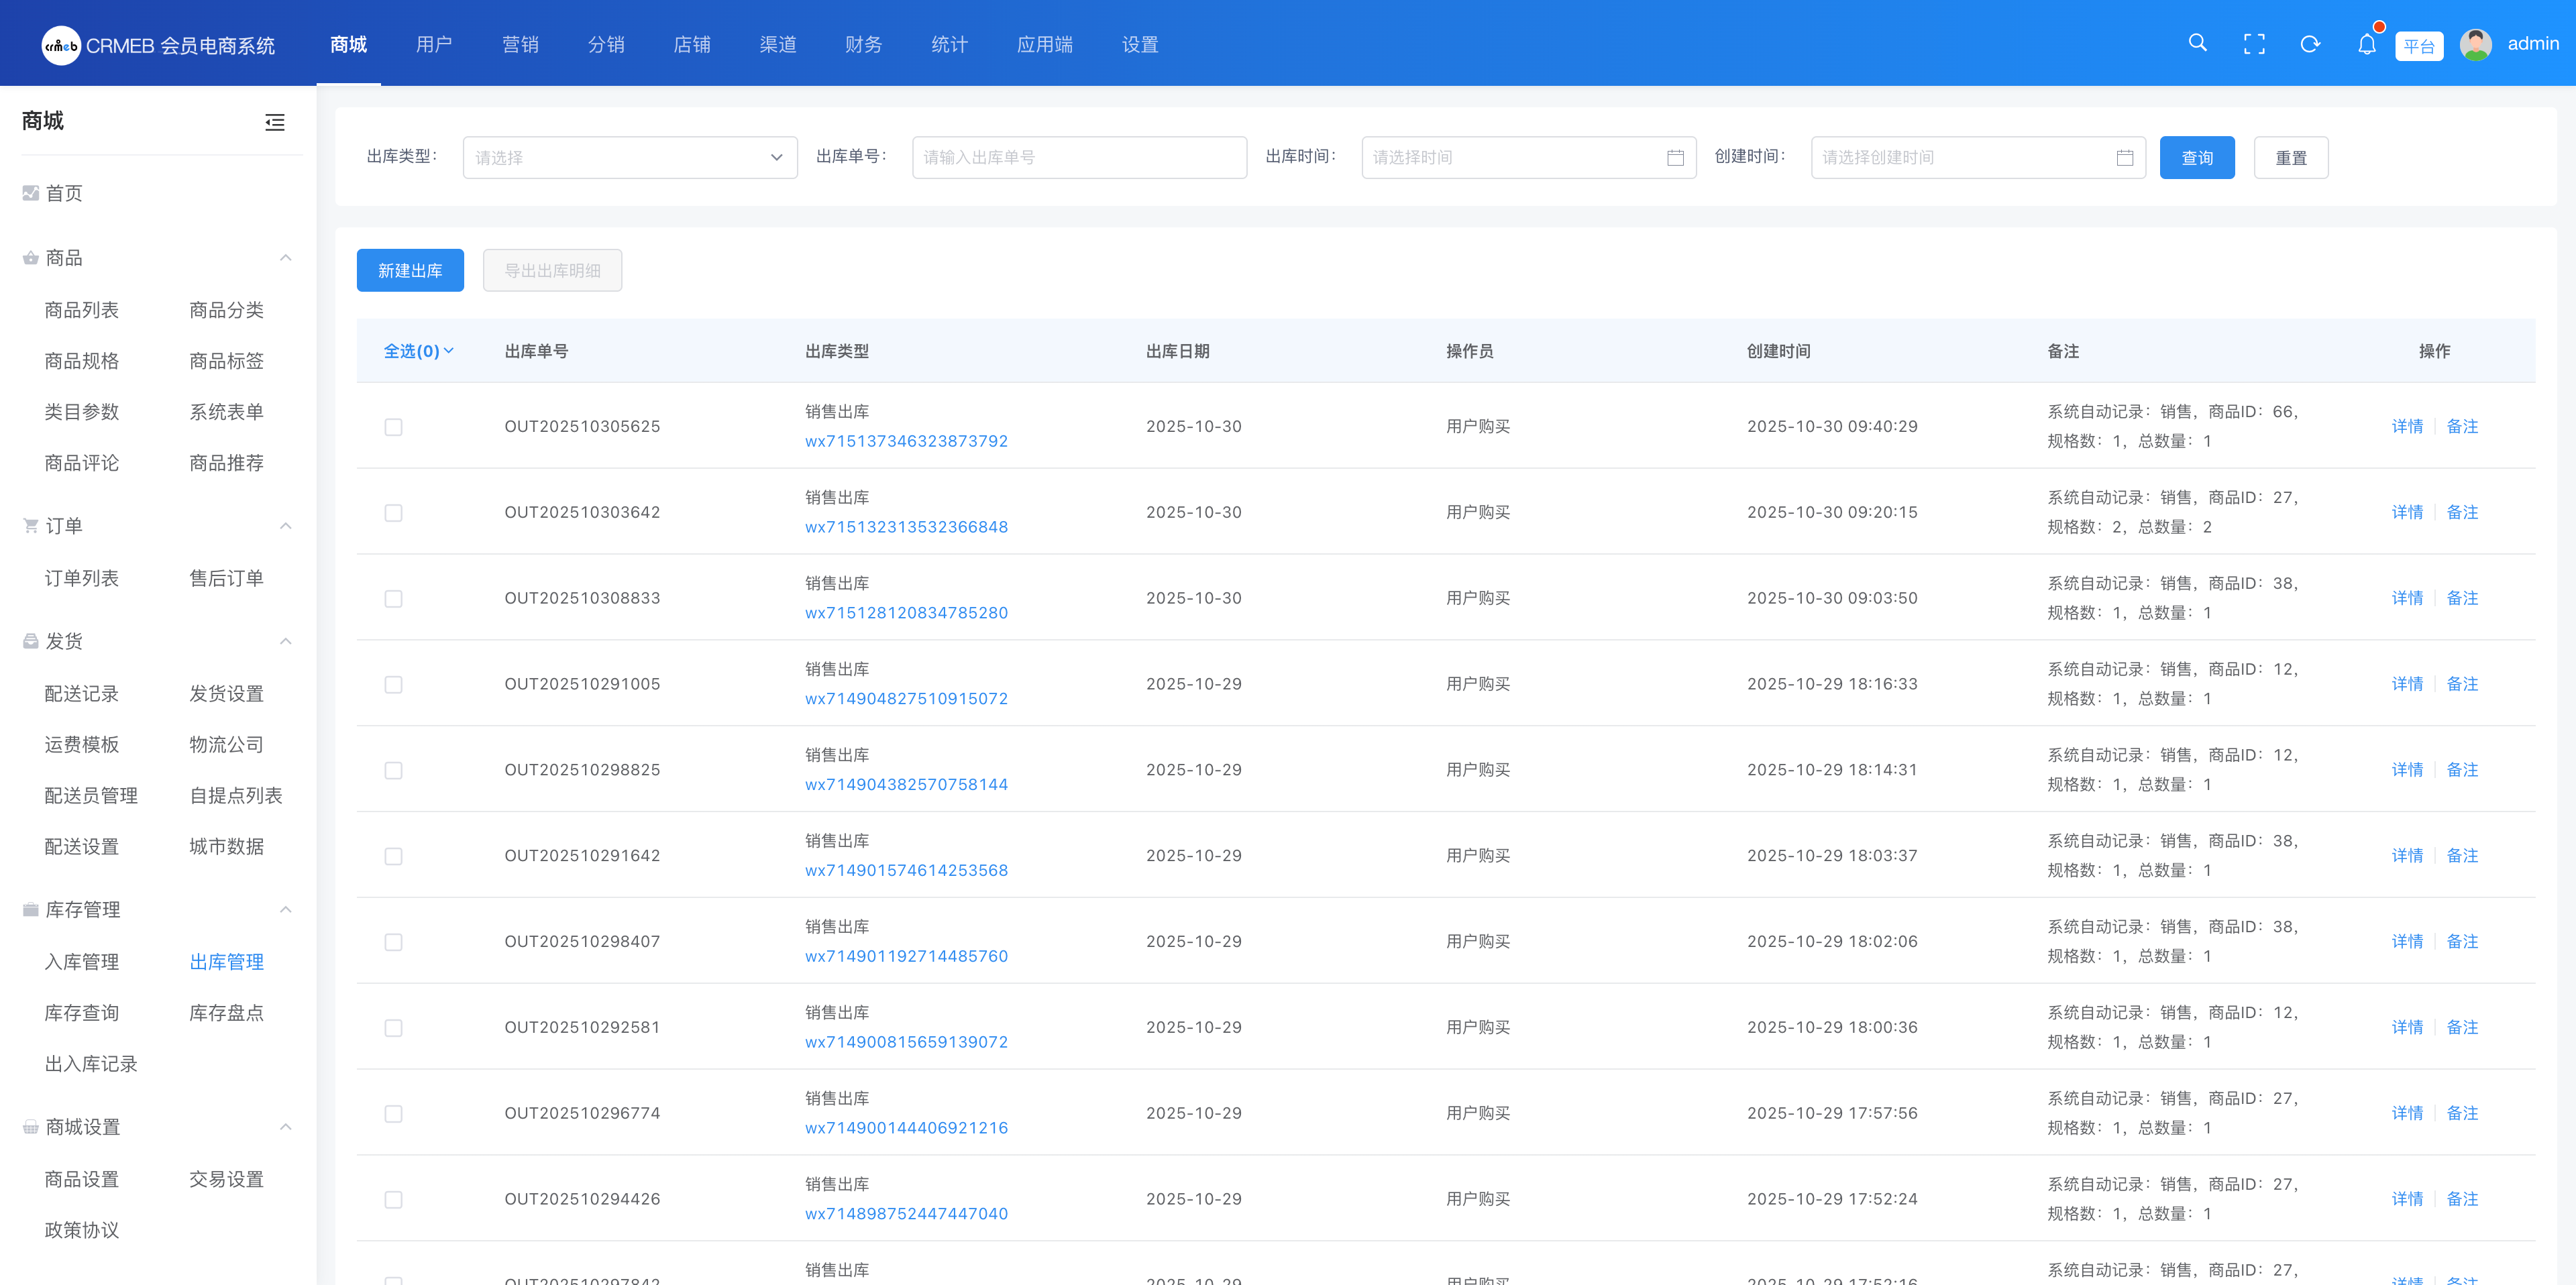Image resolution: width=2576 pixels, height=1285 pixels.
Task: Click the 出库单号 input field
Action: coord(1079,158)
